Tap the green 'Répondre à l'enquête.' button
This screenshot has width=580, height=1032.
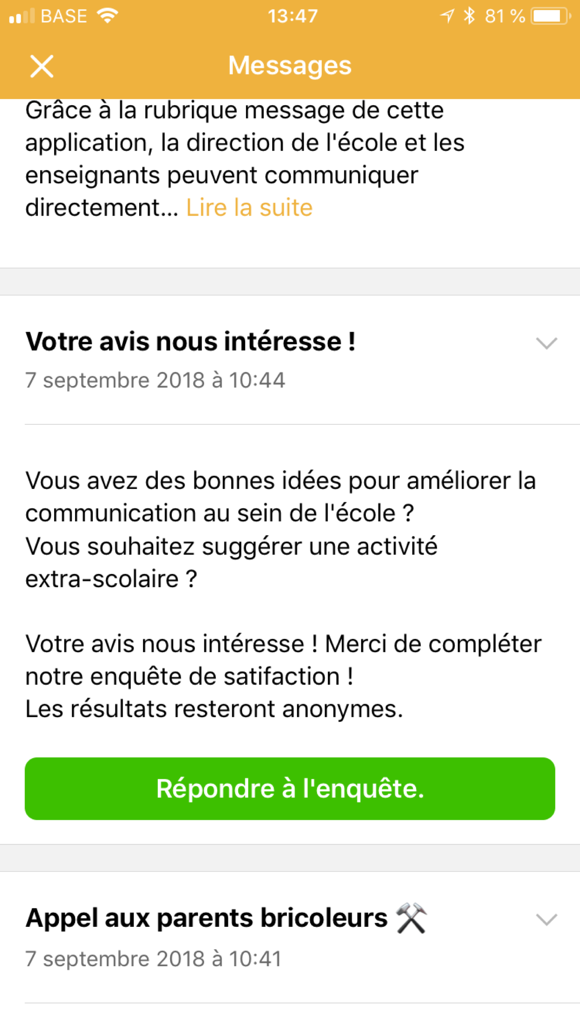coord(290,788)
